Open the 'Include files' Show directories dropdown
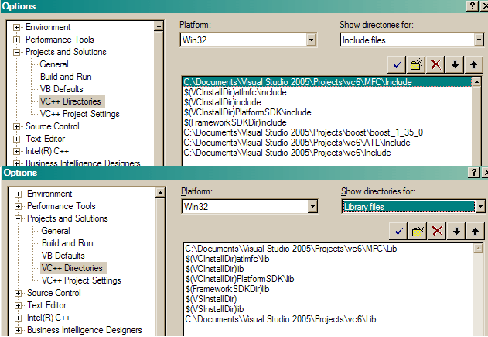Viewport: 488px width, 337px height. [477, 40]
